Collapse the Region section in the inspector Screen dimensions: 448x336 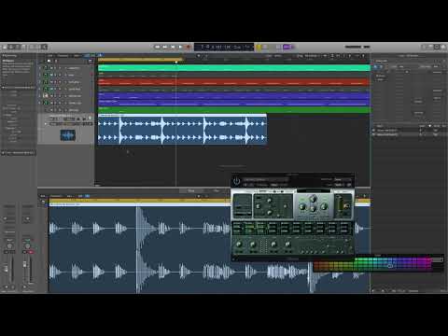pyautogui.click(x=3, y=88)
